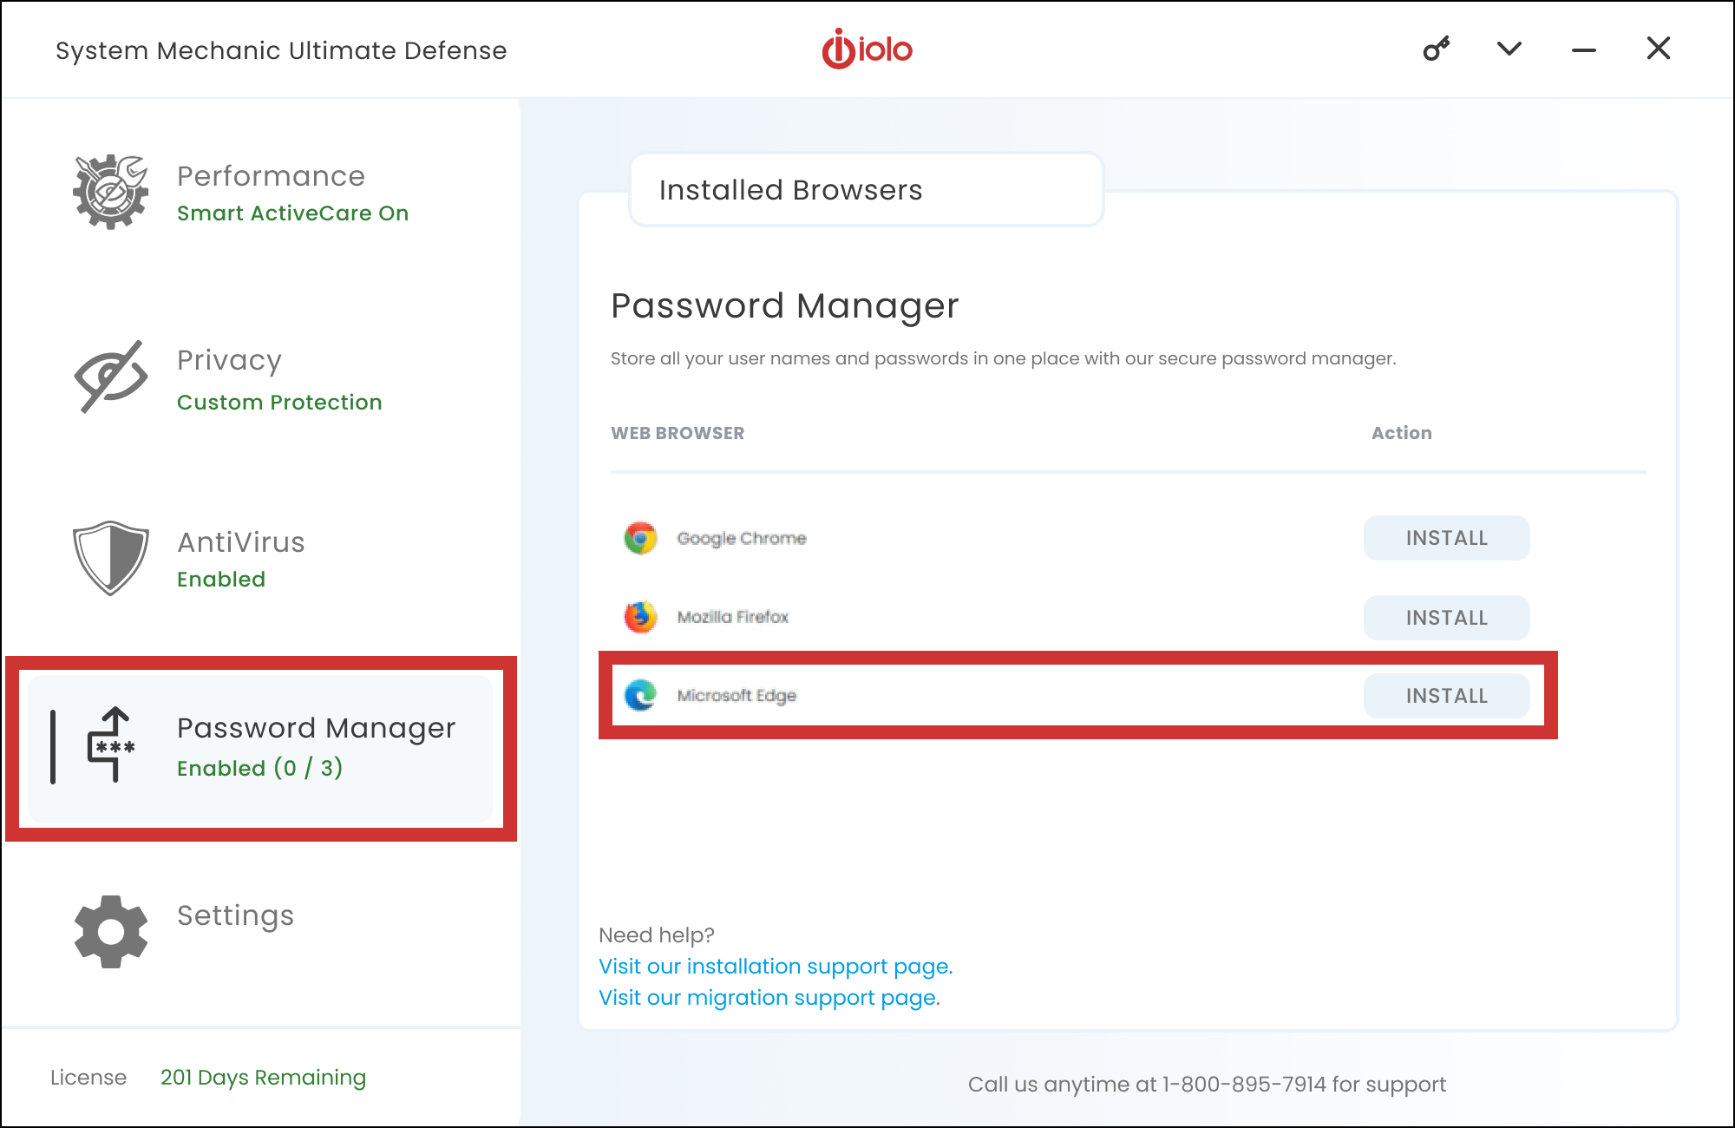Click the Google Chrome browser name
This screenshot has height=1128, width=1735.
tap(742, 539)
